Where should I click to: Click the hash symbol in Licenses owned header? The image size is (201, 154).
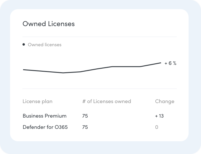(84, 101)
